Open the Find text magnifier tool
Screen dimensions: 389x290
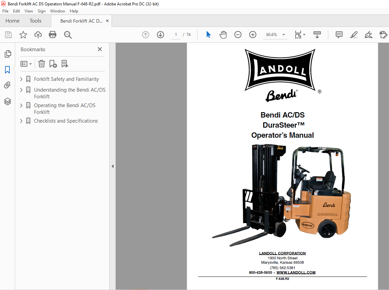[68, 35]
